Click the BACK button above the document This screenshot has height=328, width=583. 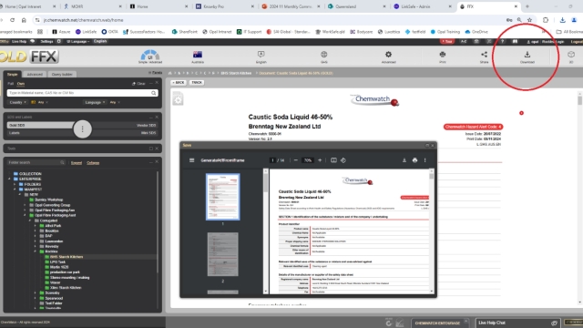179,83
